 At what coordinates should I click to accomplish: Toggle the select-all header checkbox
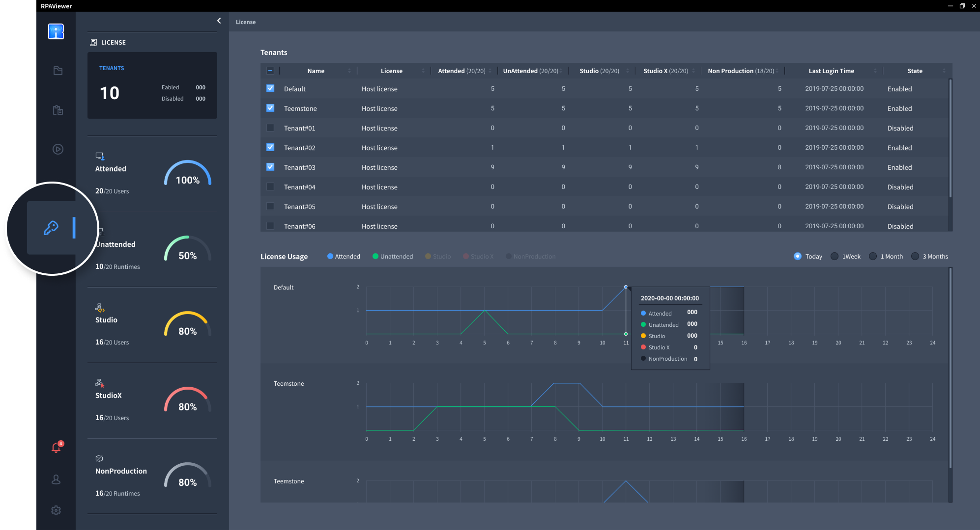pos(270,71)
